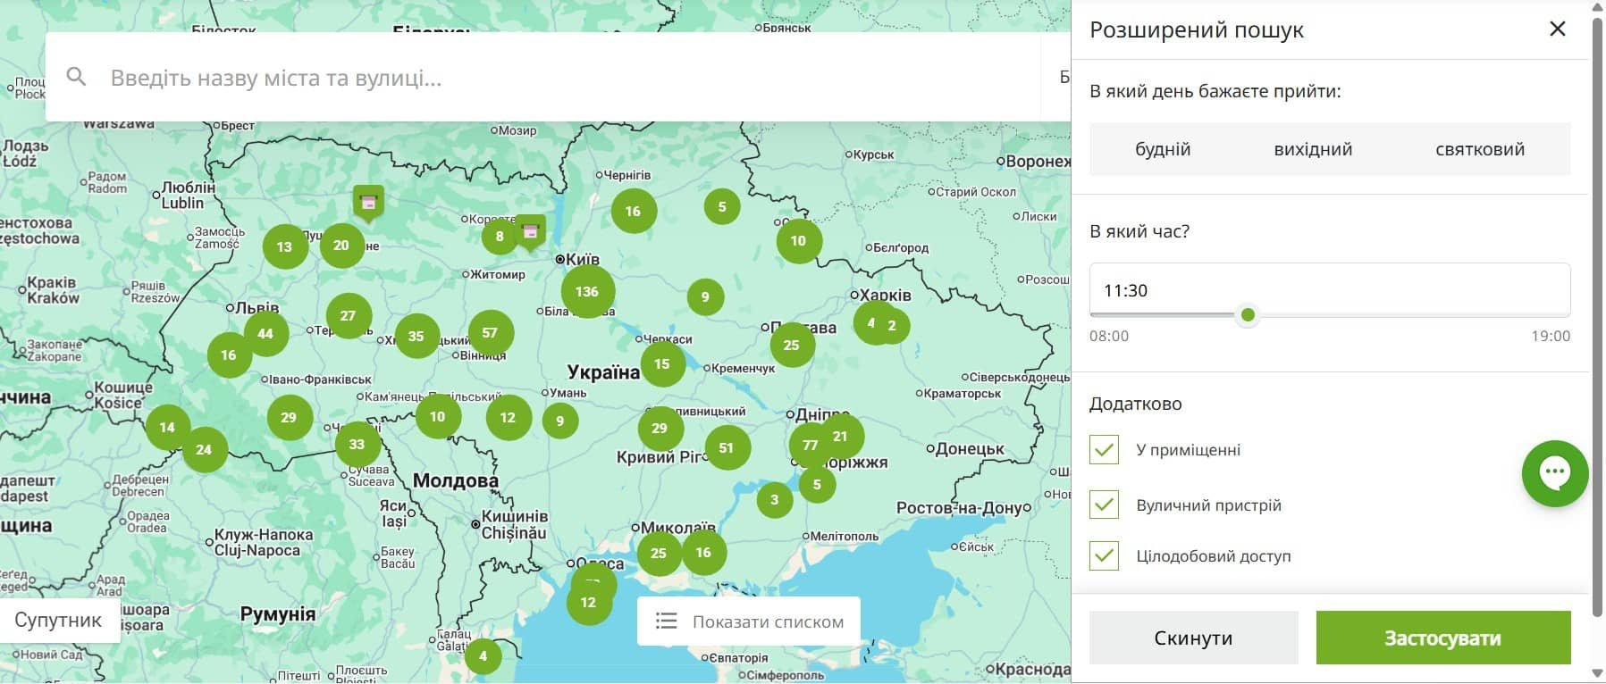
Task: Click the Скинути reset button
Action: tap(1193, 638)
